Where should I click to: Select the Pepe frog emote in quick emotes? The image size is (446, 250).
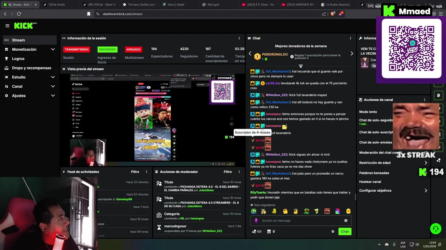click(x=253, y=211)
